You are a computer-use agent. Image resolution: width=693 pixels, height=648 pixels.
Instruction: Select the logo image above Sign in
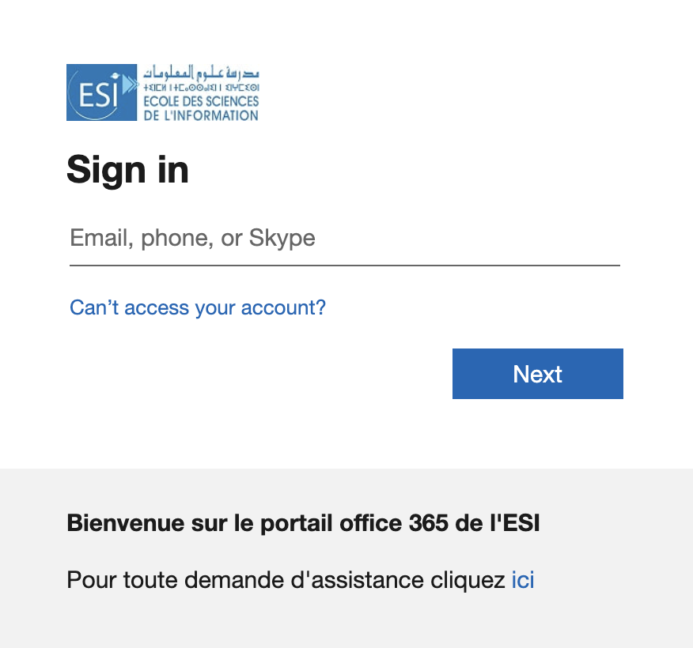click(162, 91)
